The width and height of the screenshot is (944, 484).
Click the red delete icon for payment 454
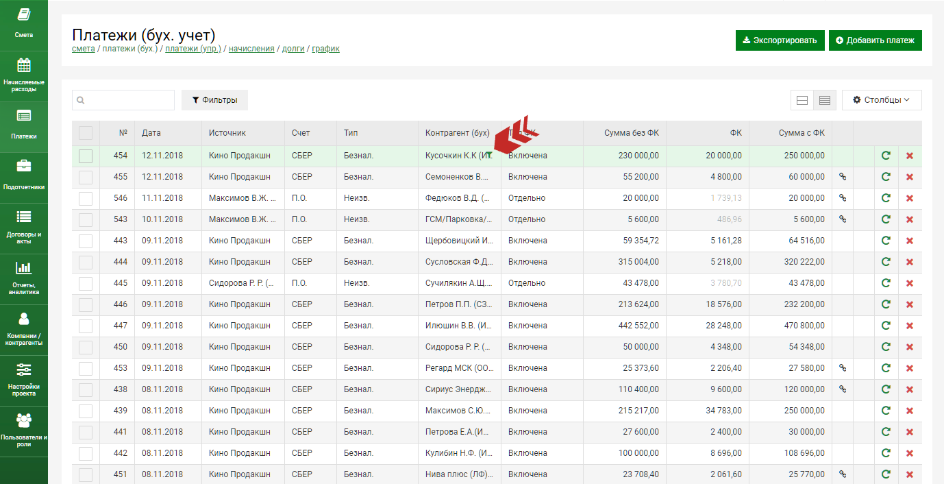910,156
